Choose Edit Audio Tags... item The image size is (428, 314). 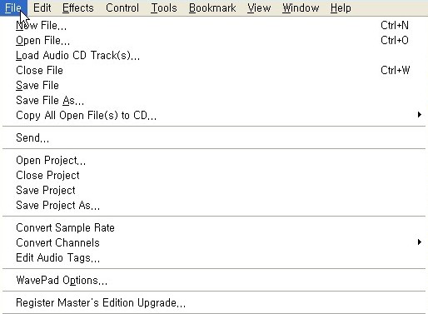tap(214, 258)
